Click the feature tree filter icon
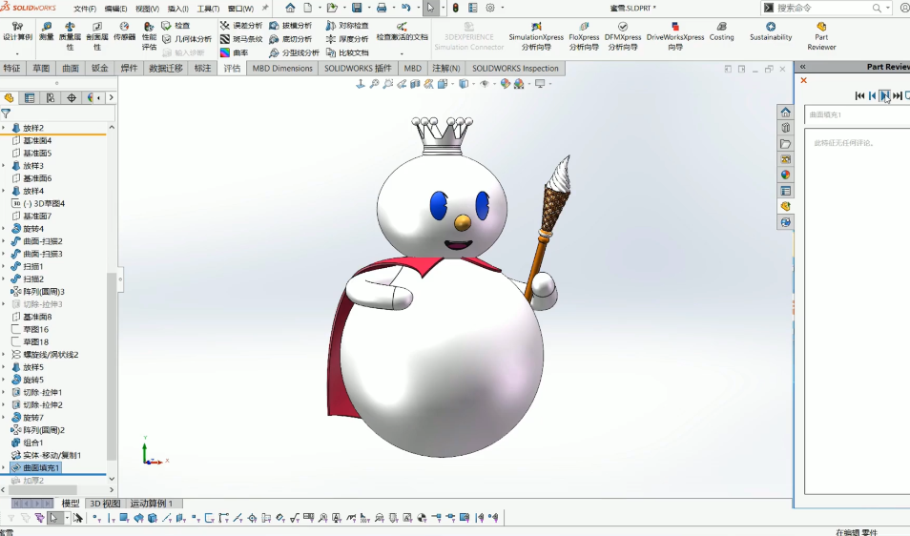This screenshot has width=910, height=536. coord(6,113)
